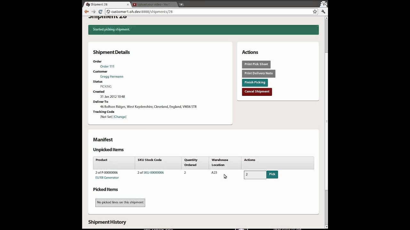
Task: Open customer Gregg Hermann link
Action: pyautogui.click(x=111, y=76)
